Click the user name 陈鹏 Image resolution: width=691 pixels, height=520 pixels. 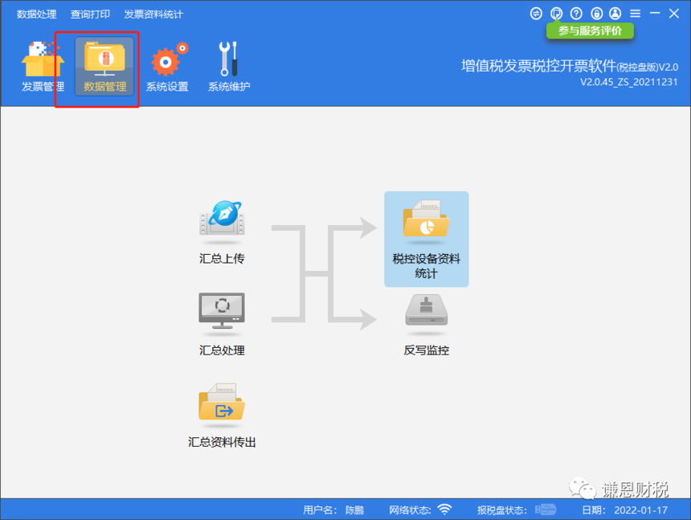pyautogui.click(x=355, y=510)
